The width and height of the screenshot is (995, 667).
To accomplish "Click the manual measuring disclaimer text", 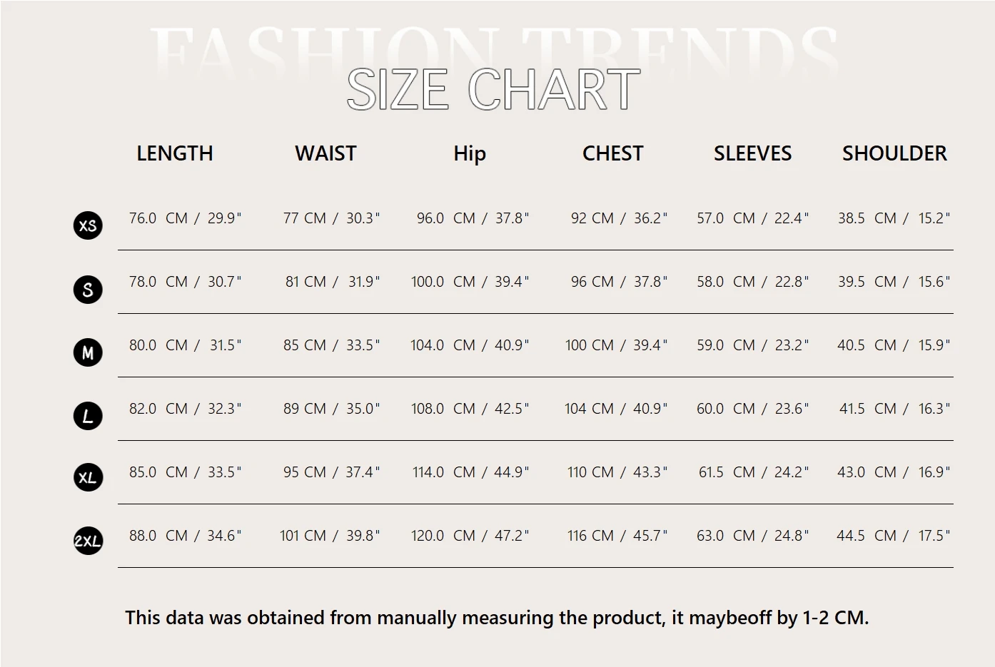I will coord(497,618).
